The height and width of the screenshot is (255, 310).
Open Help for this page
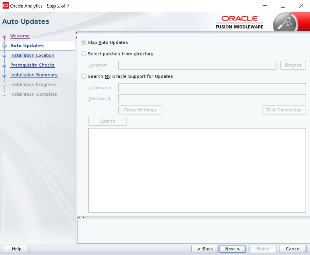[17, 249]
